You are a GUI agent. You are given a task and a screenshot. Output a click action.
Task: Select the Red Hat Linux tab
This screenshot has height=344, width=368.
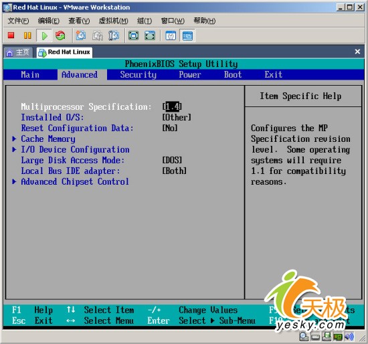[64, 52]
